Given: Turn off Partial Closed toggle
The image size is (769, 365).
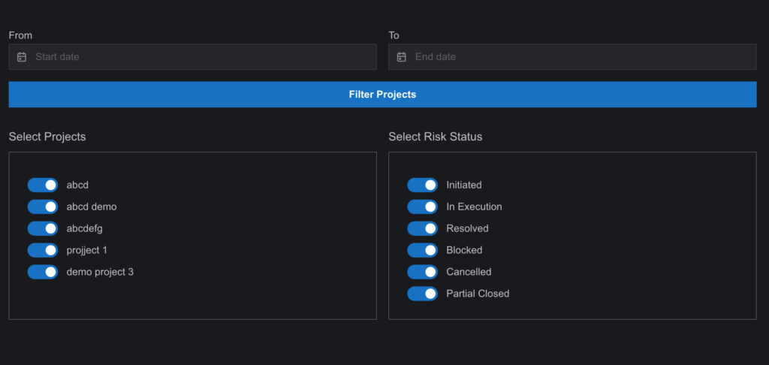Looking at the screenshot, I should [x=422, y=294].
